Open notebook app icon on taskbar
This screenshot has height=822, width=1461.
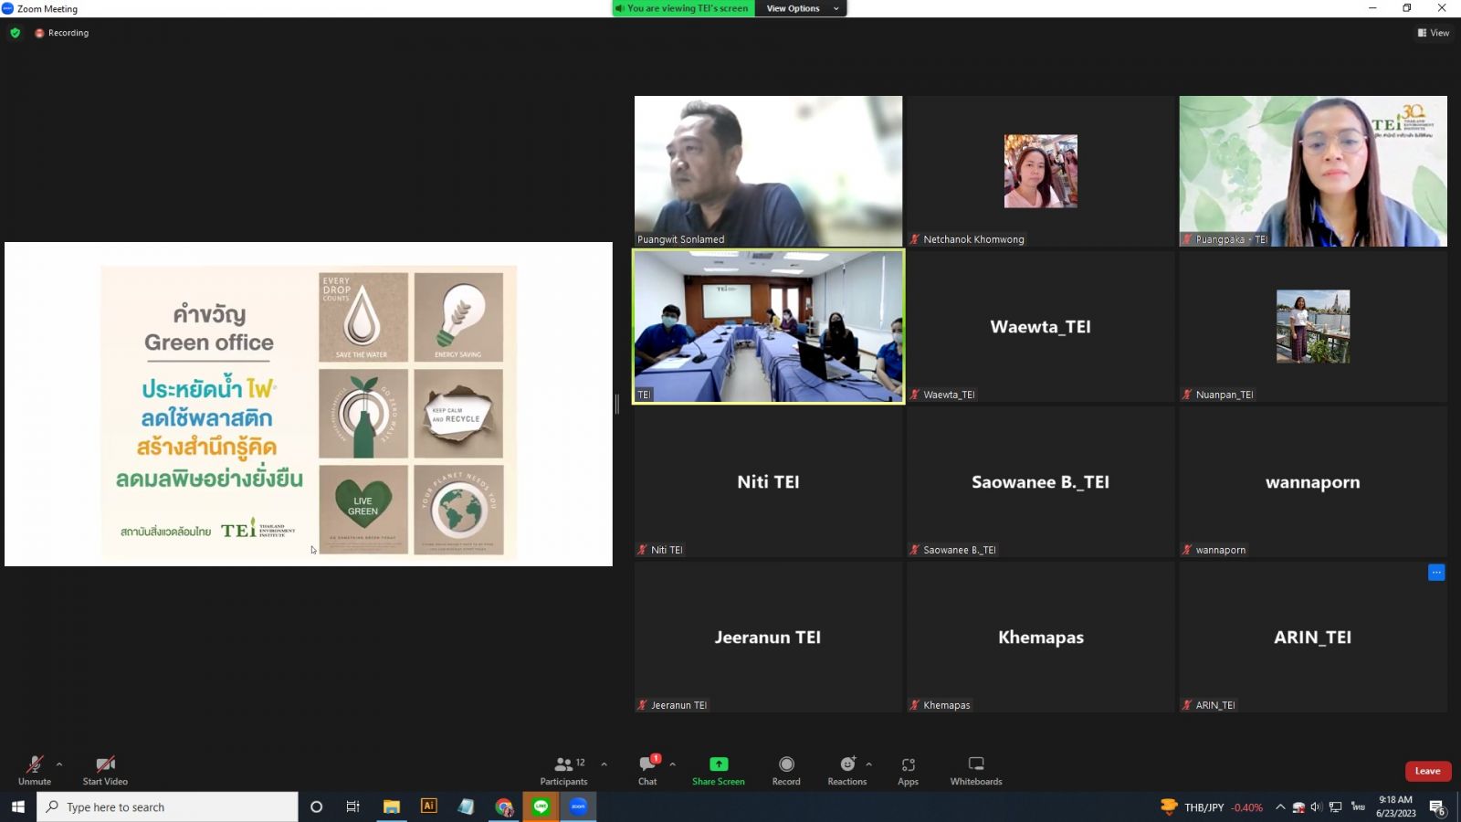[x=466, y=806]
